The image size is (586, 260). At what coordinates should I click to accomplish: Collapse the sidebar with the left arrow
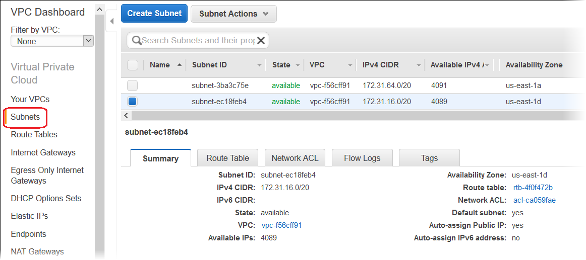click(x=111, y=21)
